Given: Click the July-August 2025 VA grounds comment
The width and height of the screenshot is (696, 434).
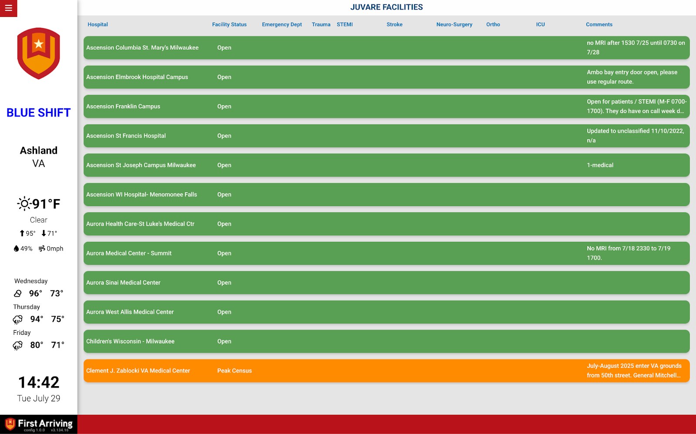Looking at the screenshot, I should click(x=634, y=371).
